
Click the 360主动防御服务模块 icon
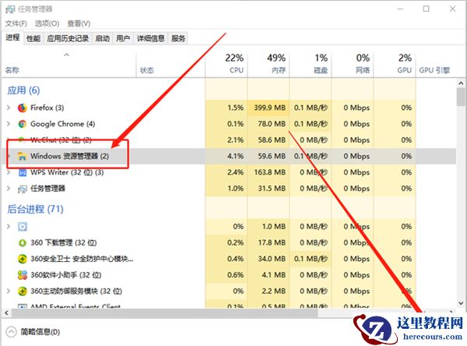[x=23, y=291]
